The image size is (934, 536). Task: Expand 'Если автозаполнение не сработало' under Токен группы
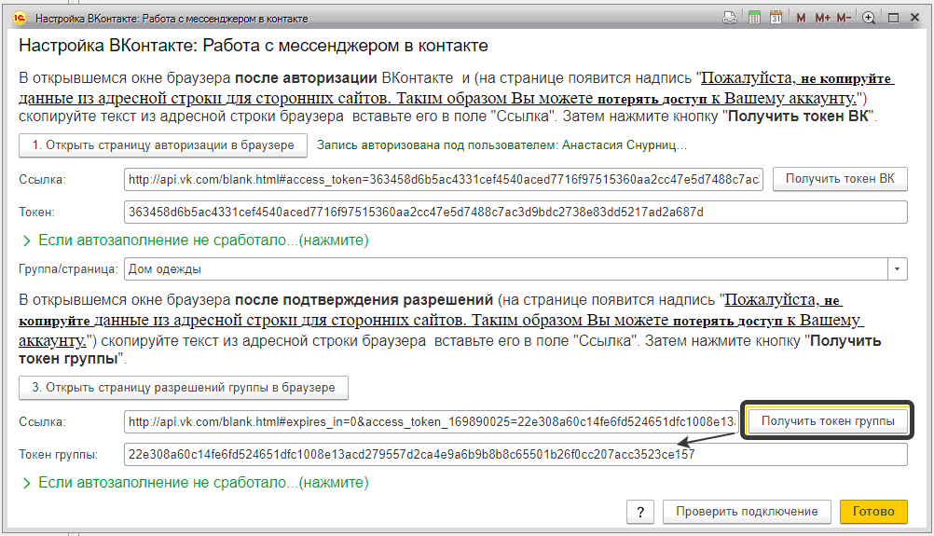[196, 483]
